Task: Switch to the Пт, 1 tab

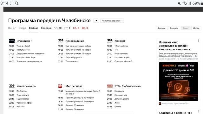Action: point(67,28)
